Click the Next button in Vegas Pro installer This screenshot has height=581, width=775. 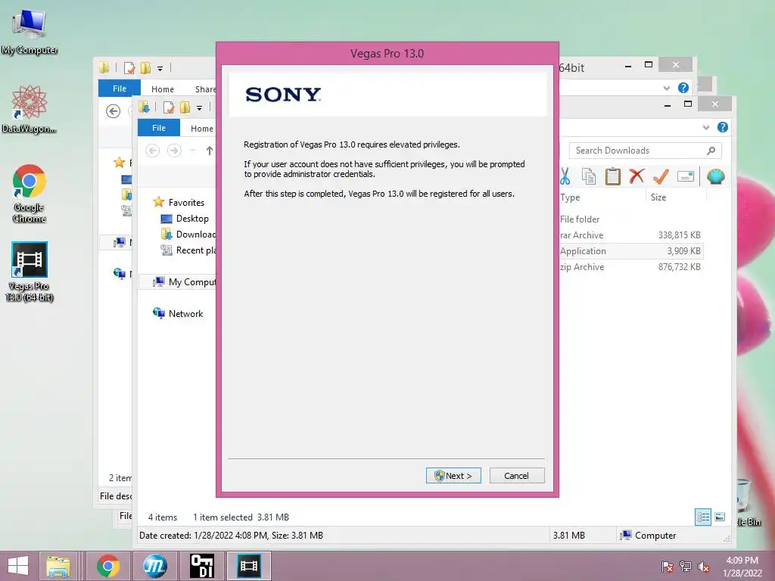click(x=453, y=475)
